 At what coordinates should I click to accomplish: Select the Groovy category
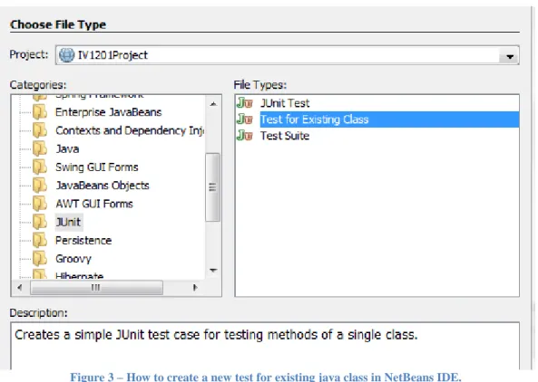point(73,258)
